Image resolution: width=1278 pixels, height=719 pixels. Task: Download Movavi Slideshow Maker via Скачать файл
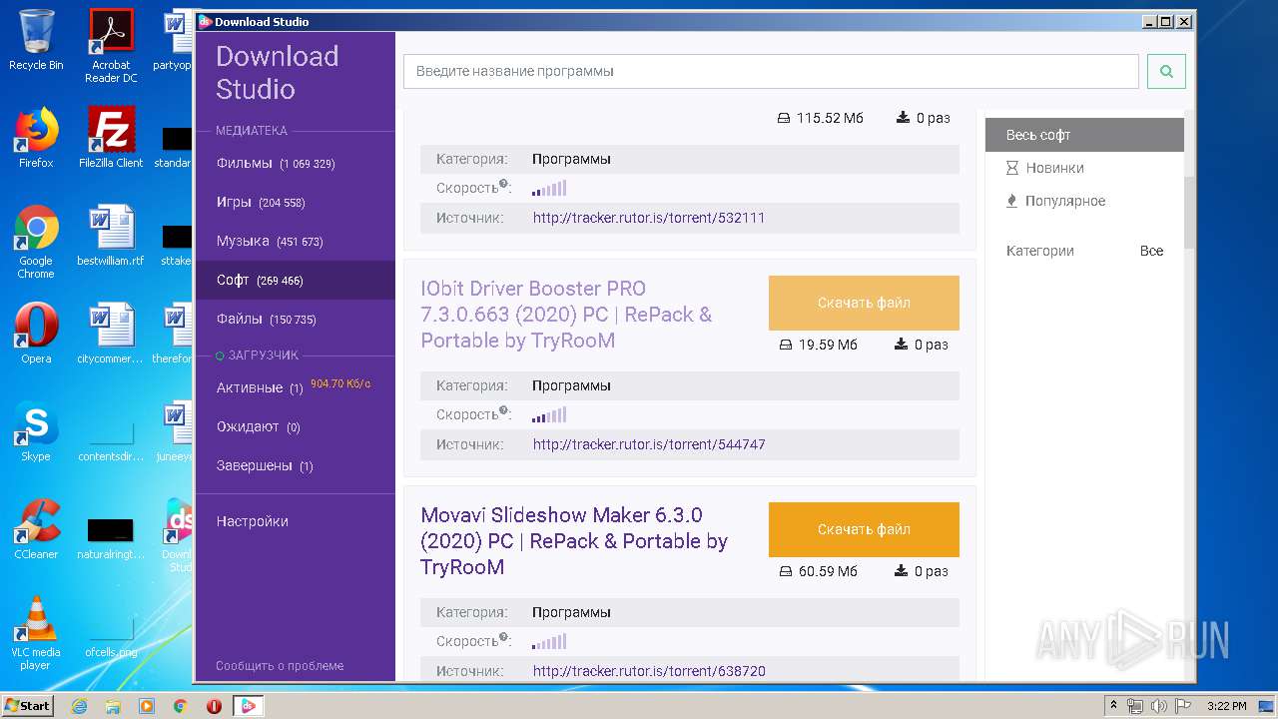864,529
